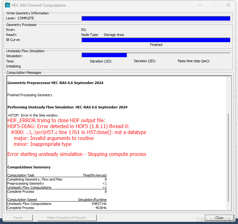Click the '40364x' speed value
The height and width of the screenshot is (224, 238).
(x=101, y=208)
